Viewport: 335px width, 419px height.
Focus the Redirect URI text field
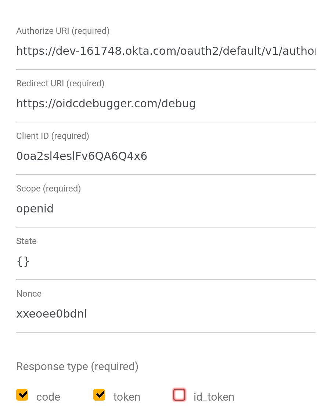(x=165, y=104)
